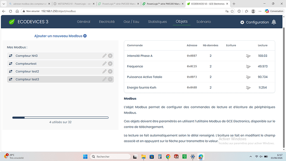Click the swap-arrows icon beside Compteur test2
This screenshot has width=286, height=161.
pos(11,71)
